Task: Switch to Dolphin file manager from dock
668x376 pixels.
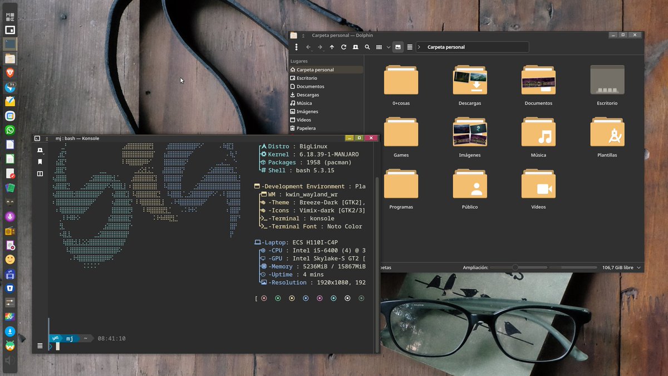Action: 10,58
